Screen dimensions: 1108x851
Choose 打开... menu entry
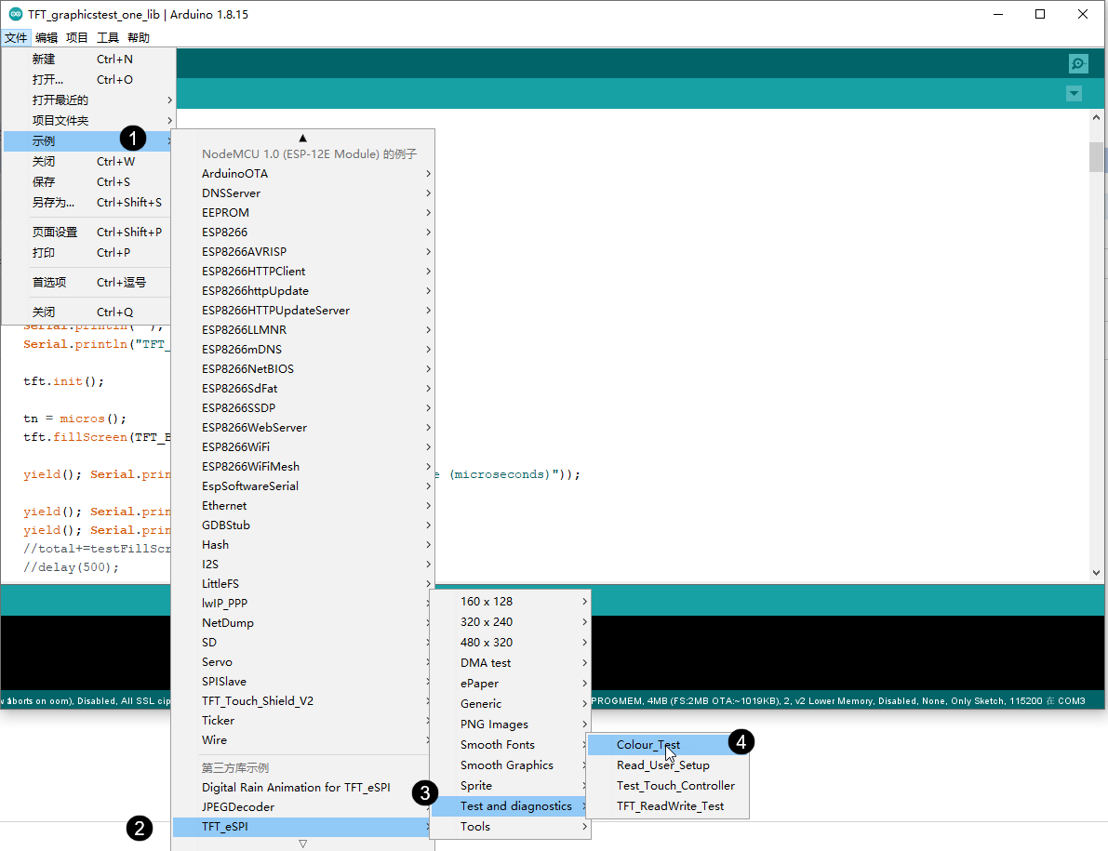(x=87, y=80)
